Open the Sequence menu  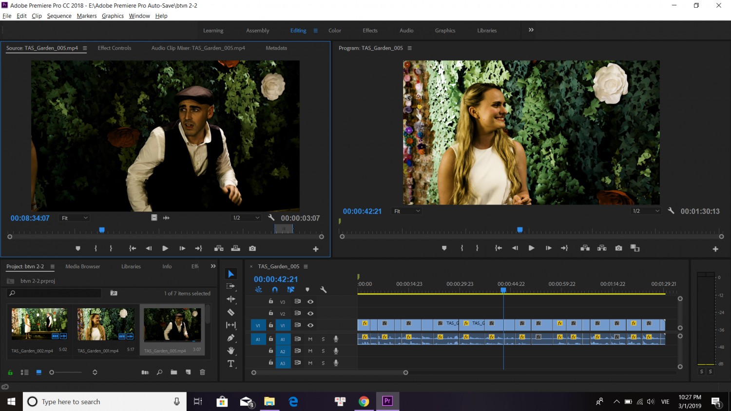coord(59,16)
